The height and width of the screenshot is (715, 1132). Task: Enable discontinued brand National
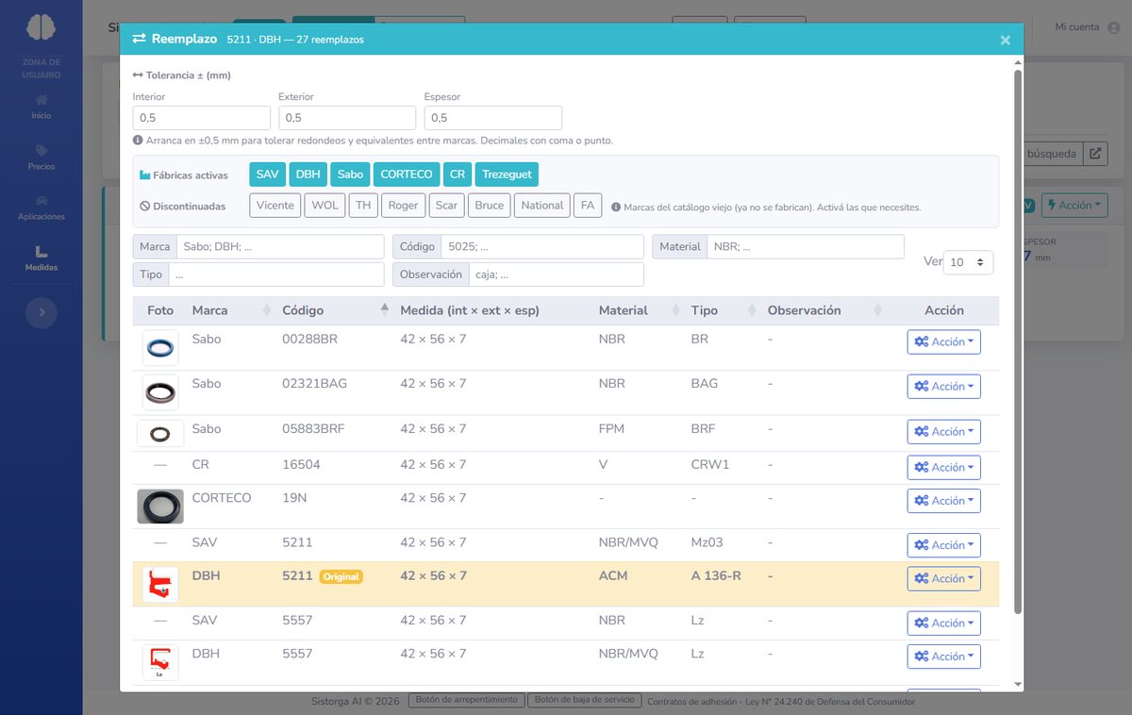click(x=542, y=206)
